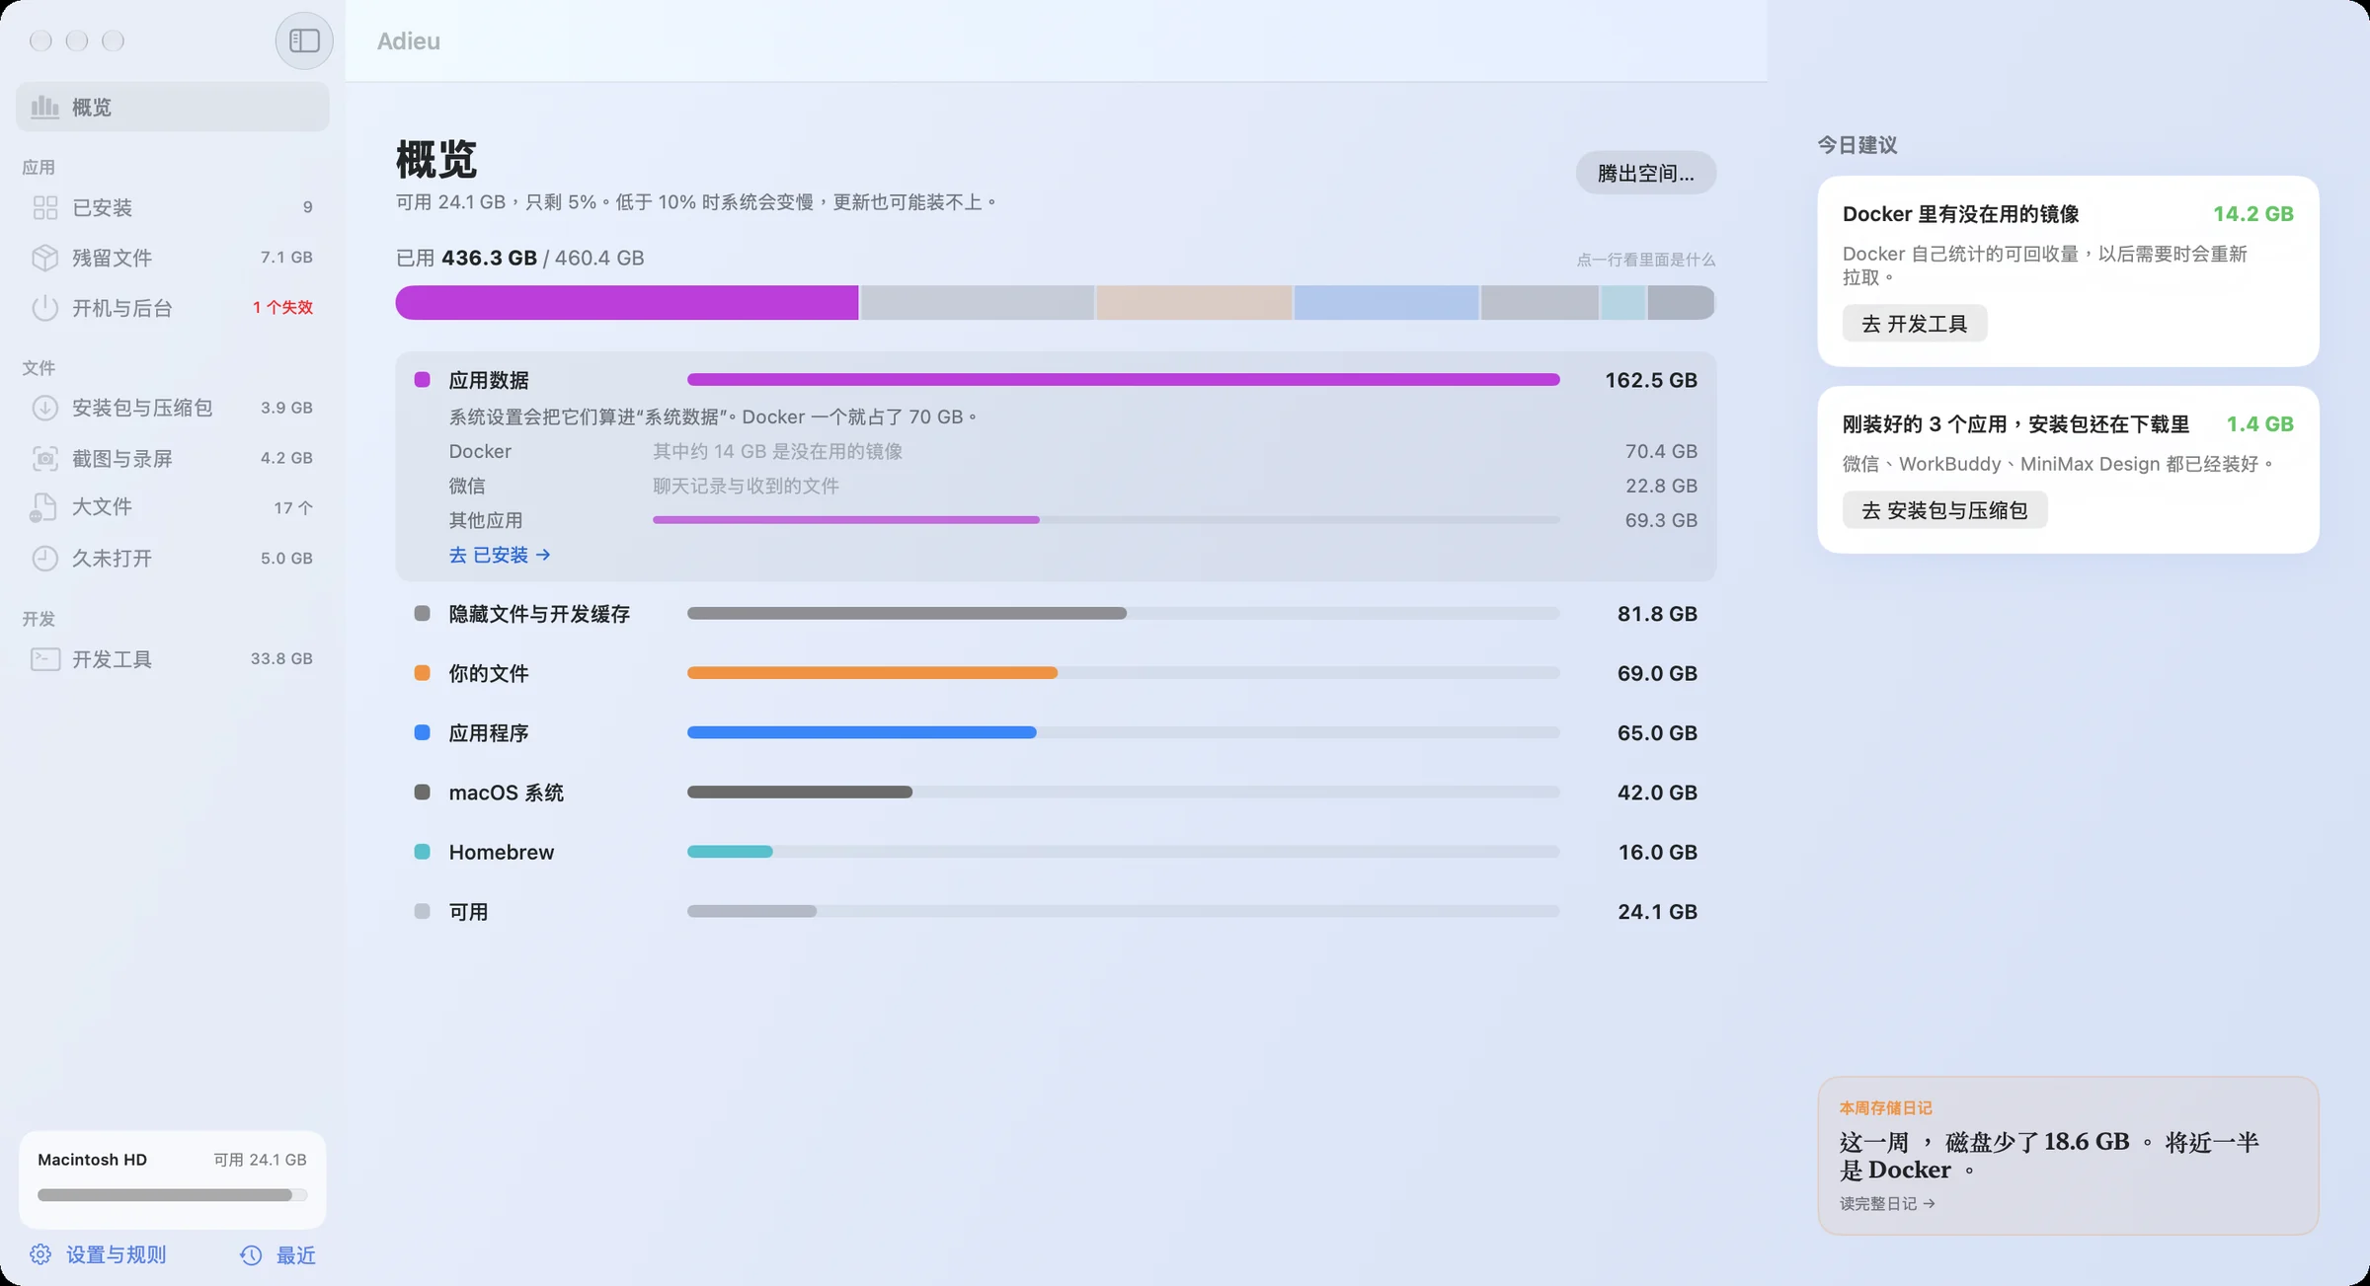Click the purple 应用数据 color dot
This screenshot has height=1286, width=2370.
[422, 380]
